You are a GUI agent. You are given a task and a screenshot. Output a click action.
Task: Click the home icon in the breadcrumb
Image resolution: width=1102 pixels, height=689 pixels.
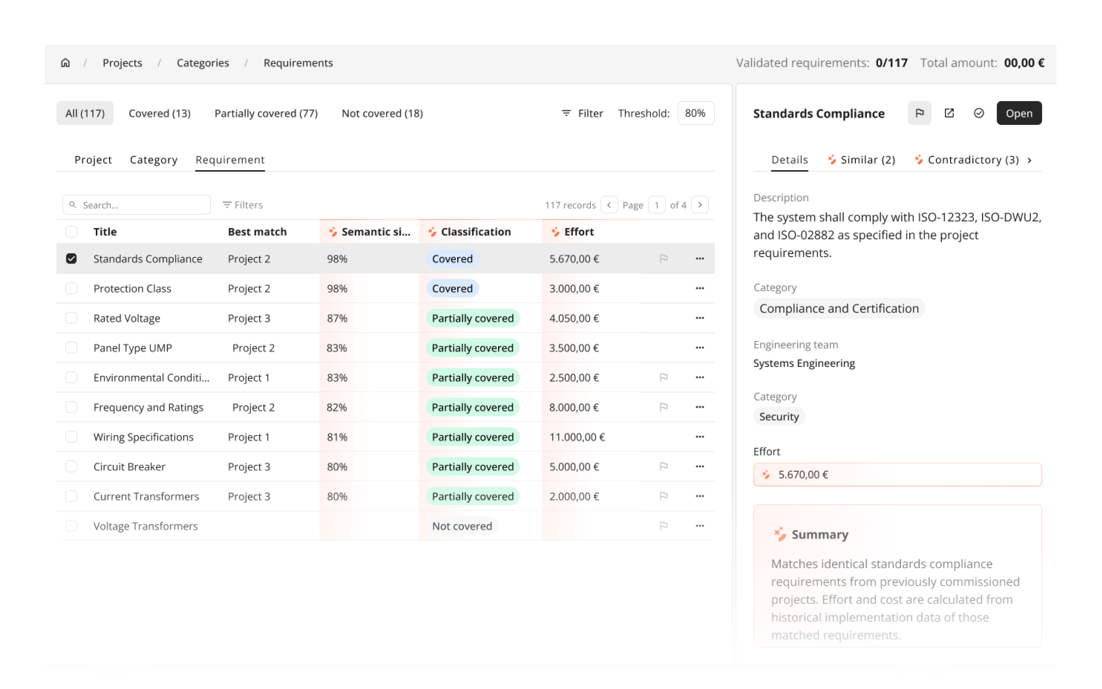click(65, 63)
